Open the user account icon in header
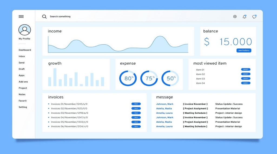 pyautogui.click(x=235, y=17)
